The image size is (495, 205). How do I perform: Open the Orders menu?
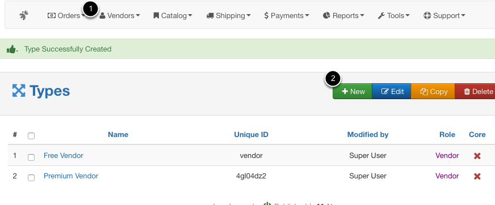(66, 15)
